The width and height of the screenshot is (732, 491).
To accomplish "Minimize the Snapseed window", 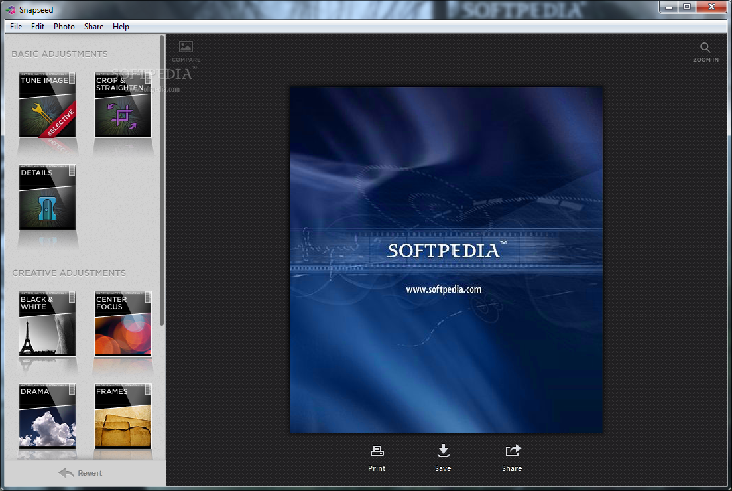I will [x=669, y=7].
